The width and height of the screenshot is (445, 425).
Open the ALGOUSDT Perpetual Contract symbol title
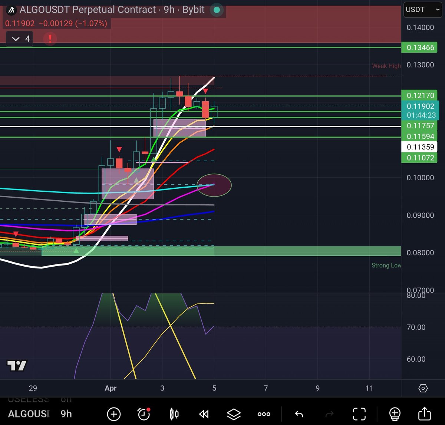[x=112, y=10]
